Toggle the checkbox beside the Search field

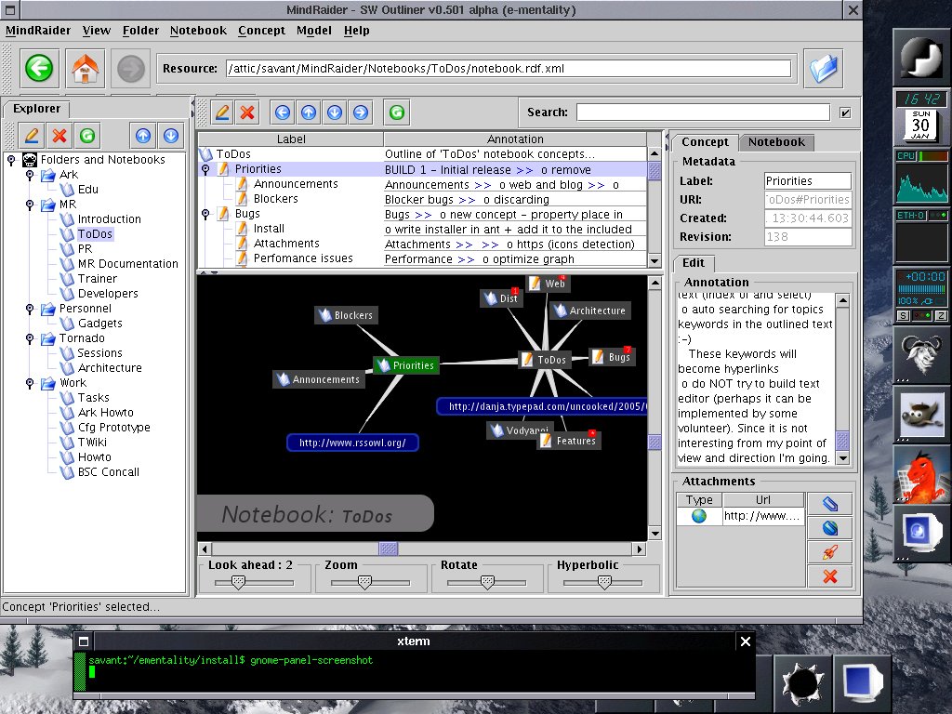pos(845,112)
